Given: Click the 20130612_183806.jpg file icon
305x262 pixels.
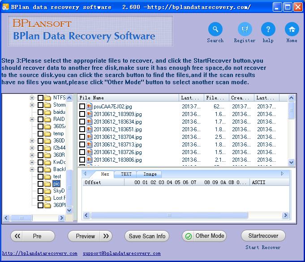Looking at the screenshot, I should (89, 160).
